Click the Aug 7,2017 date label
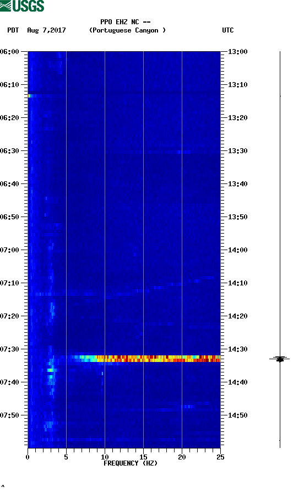304x492 pixels. click(46, 30)
